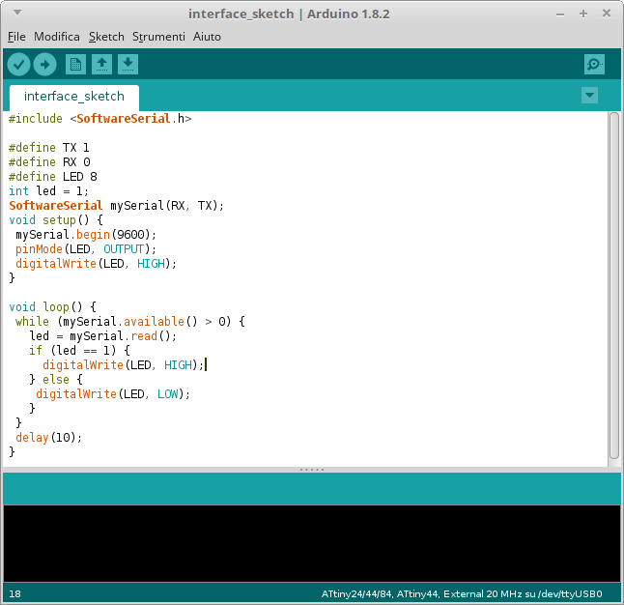Click the 'led = mySerial.read();' line
The width and height of the screenshot is (624, 605).
click(x=102, y=336)
